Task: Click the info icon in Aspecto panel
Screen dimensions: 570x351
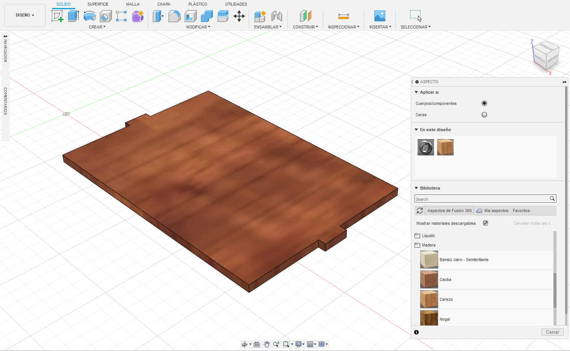Action: point(416,332)
